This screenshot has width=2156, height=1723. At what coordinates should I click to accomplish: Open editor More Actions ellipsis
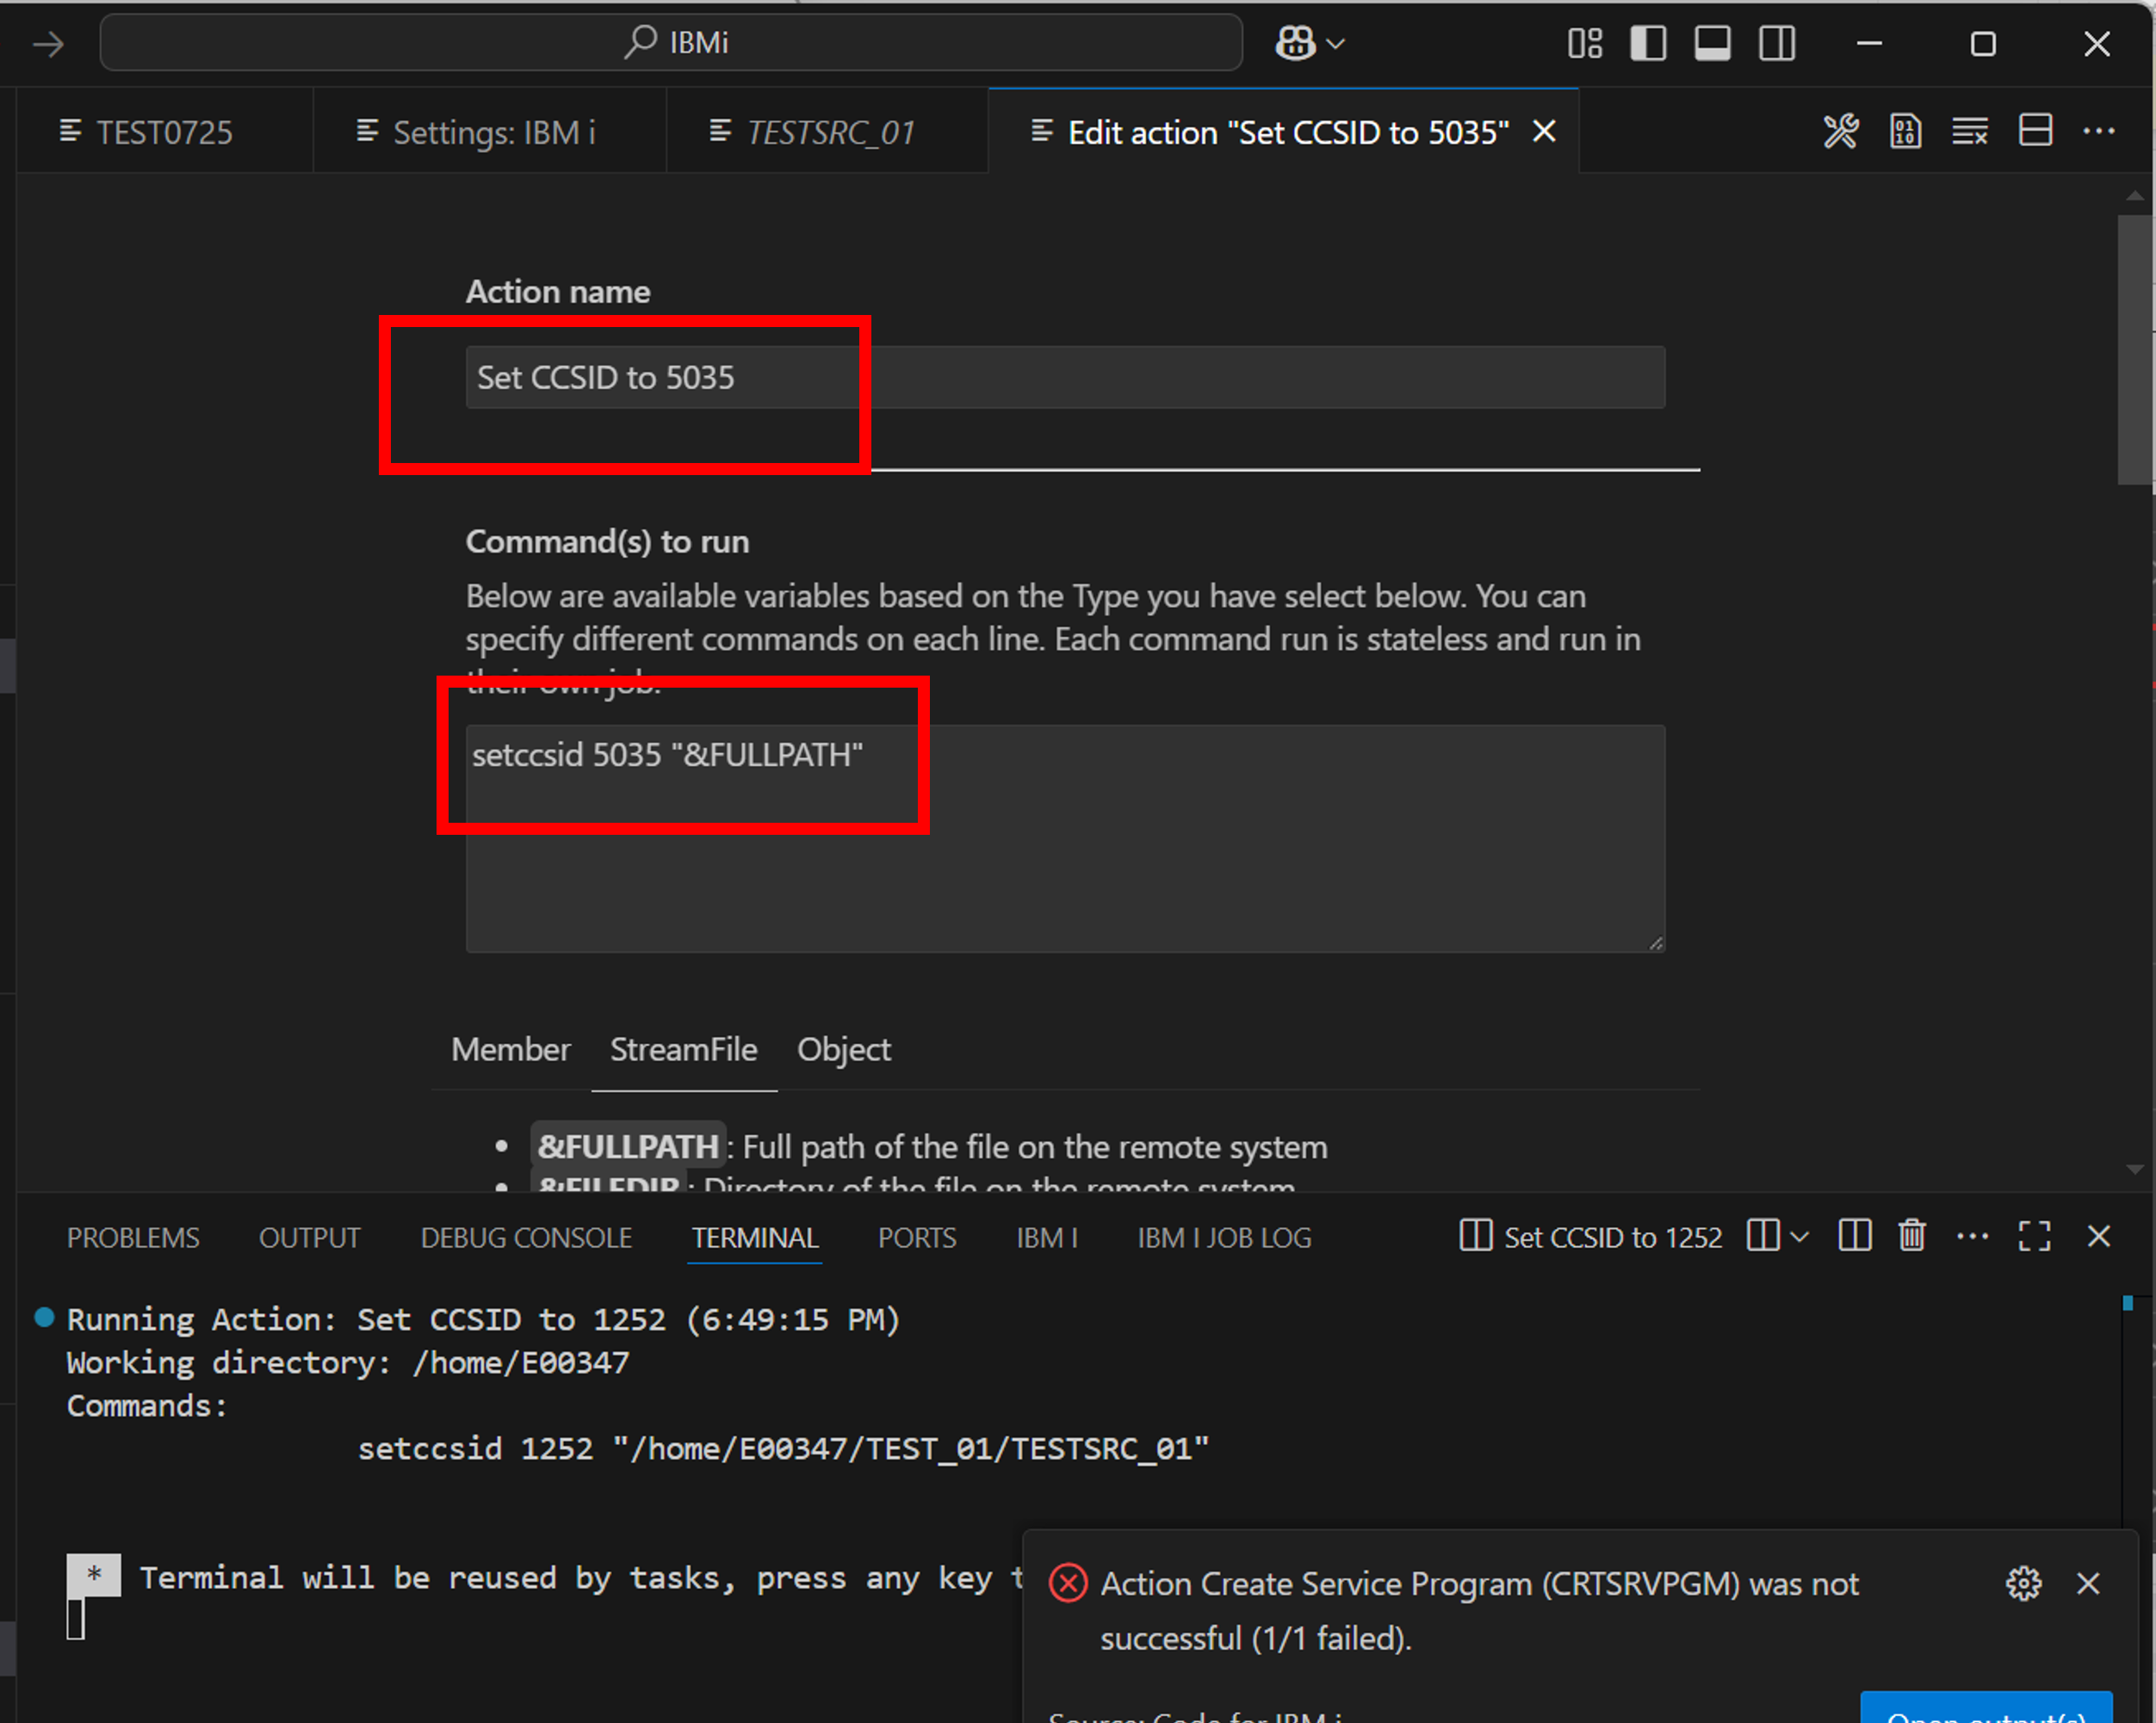pos(2098,131)
